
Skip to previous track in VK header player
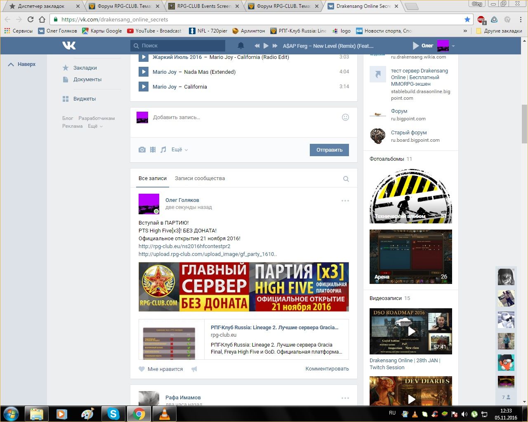click(257, 46)
